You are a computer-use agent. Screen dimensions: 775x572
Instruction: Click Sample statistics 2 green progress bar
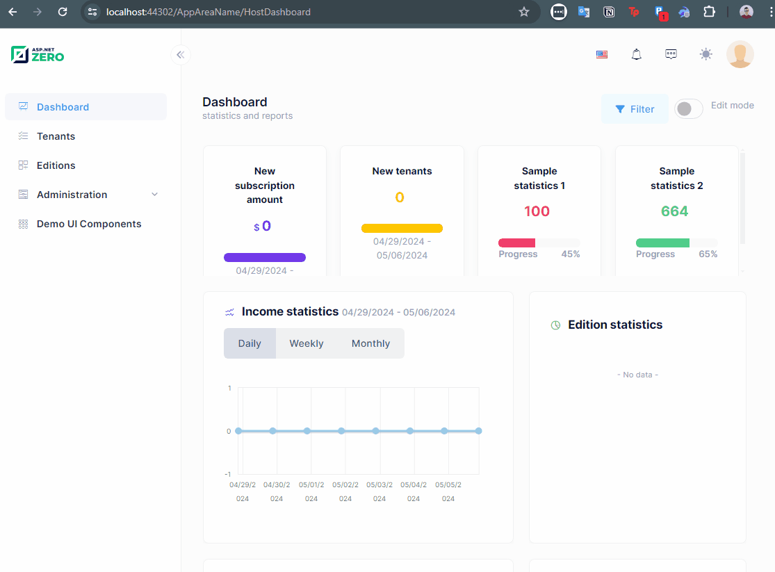click(662, 243)
